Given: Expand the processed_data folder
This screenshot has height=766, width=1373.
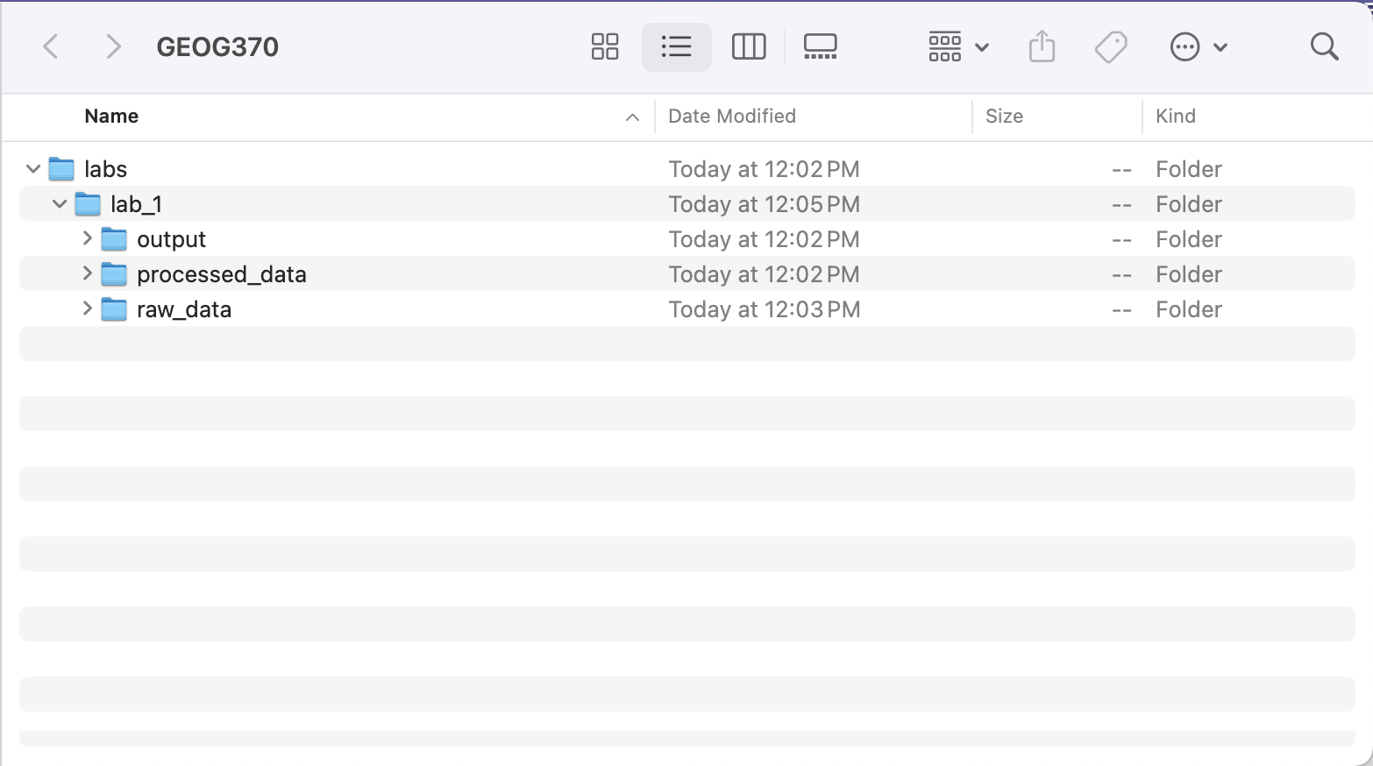Looking at the screenshot, I should [87, 273].
